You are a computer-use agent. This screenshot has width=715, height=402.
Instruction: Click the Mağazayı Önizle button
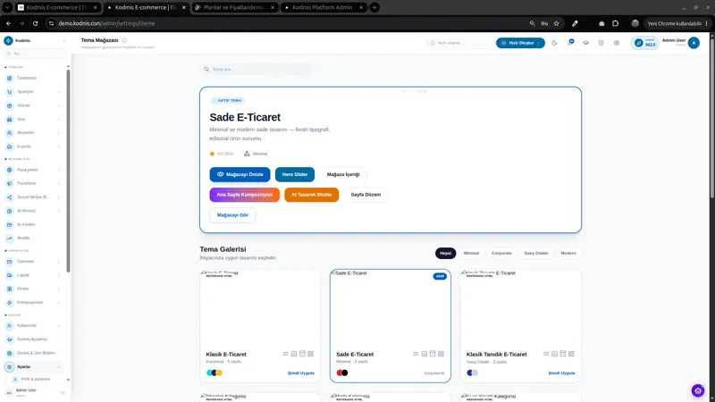(x=240, y=174)
